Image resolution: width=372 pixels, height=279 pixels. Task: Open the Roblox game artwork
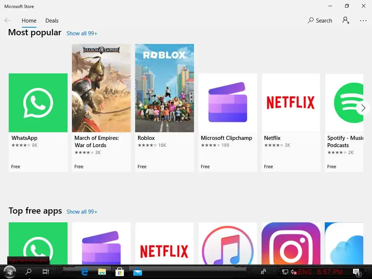point(165,88)
